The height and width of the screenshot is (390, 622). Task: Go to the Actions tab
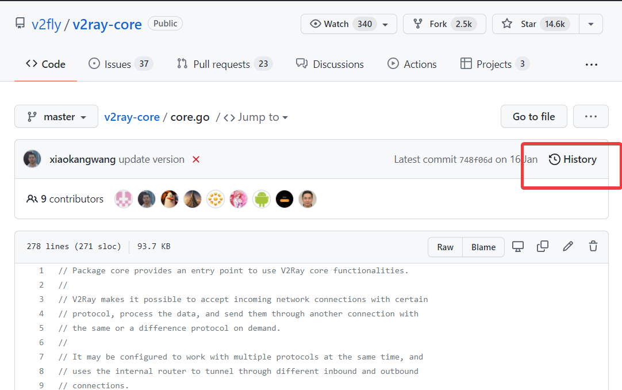point(412,64)
